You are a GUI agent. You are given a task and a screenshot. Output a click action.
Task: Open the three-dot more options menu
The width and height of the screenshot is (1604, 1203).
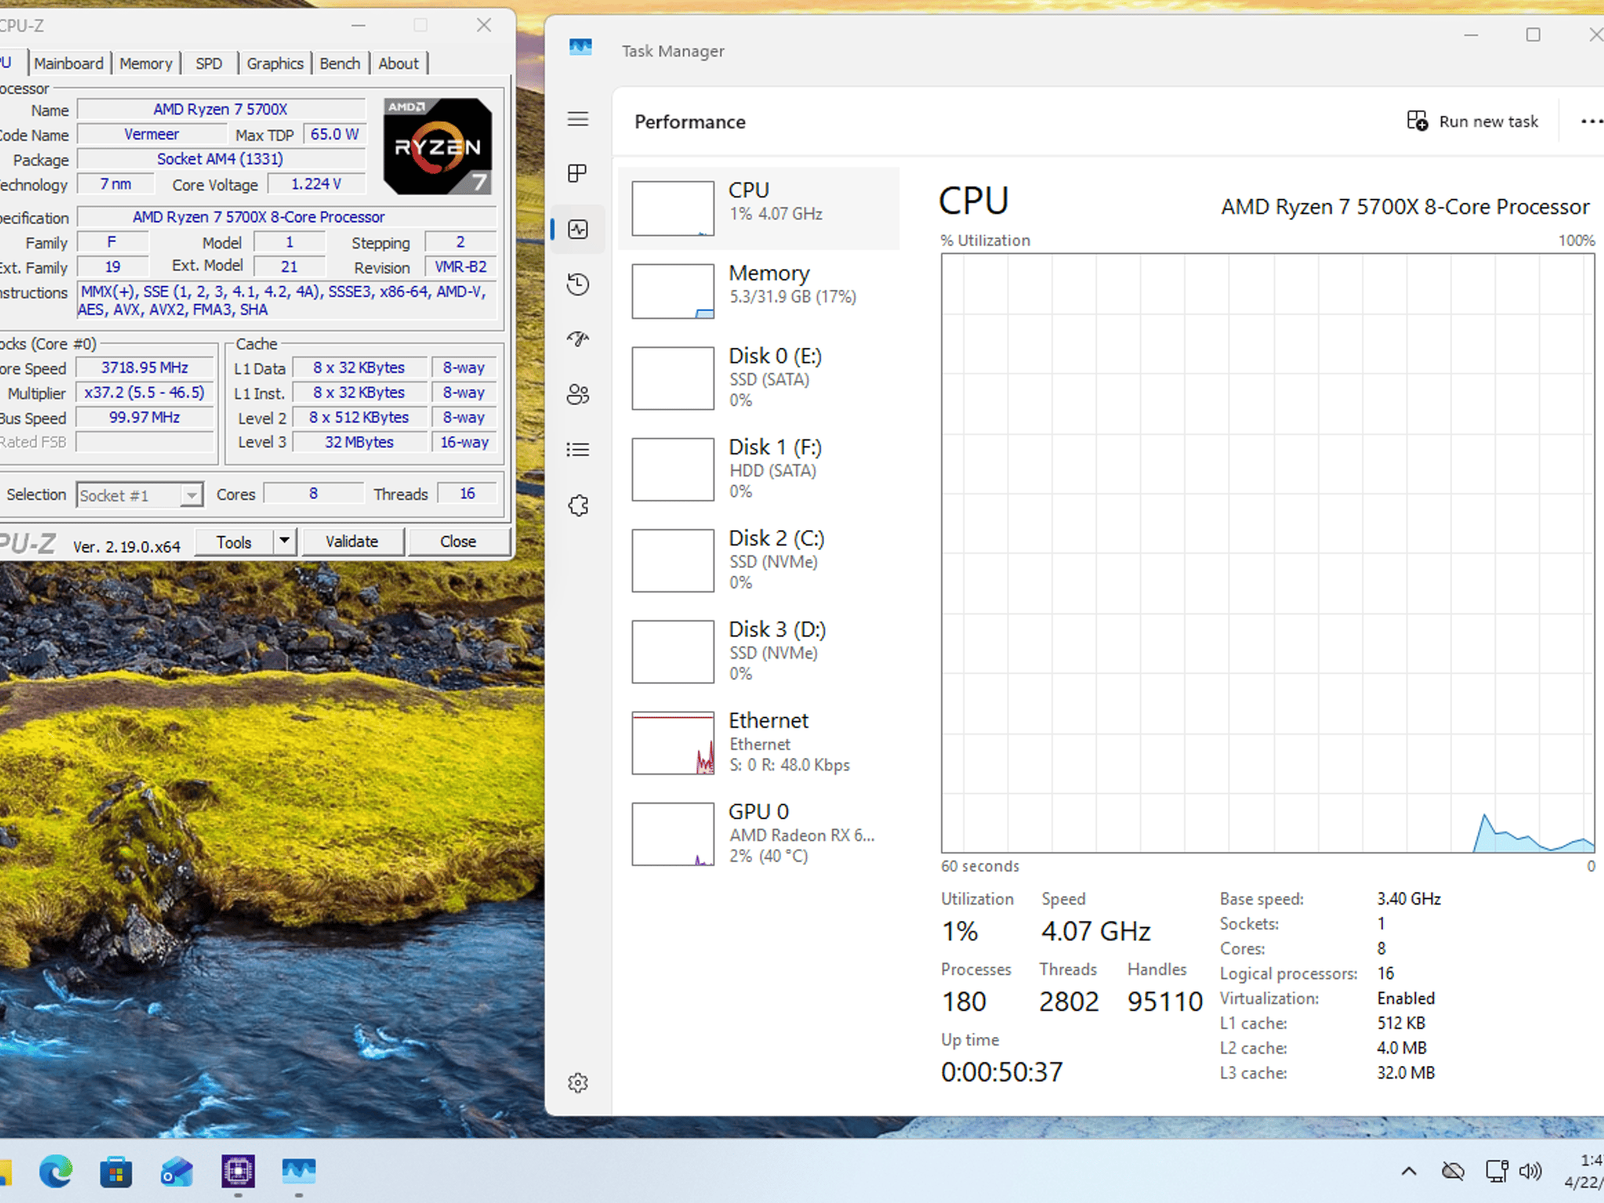(1591, 121)
